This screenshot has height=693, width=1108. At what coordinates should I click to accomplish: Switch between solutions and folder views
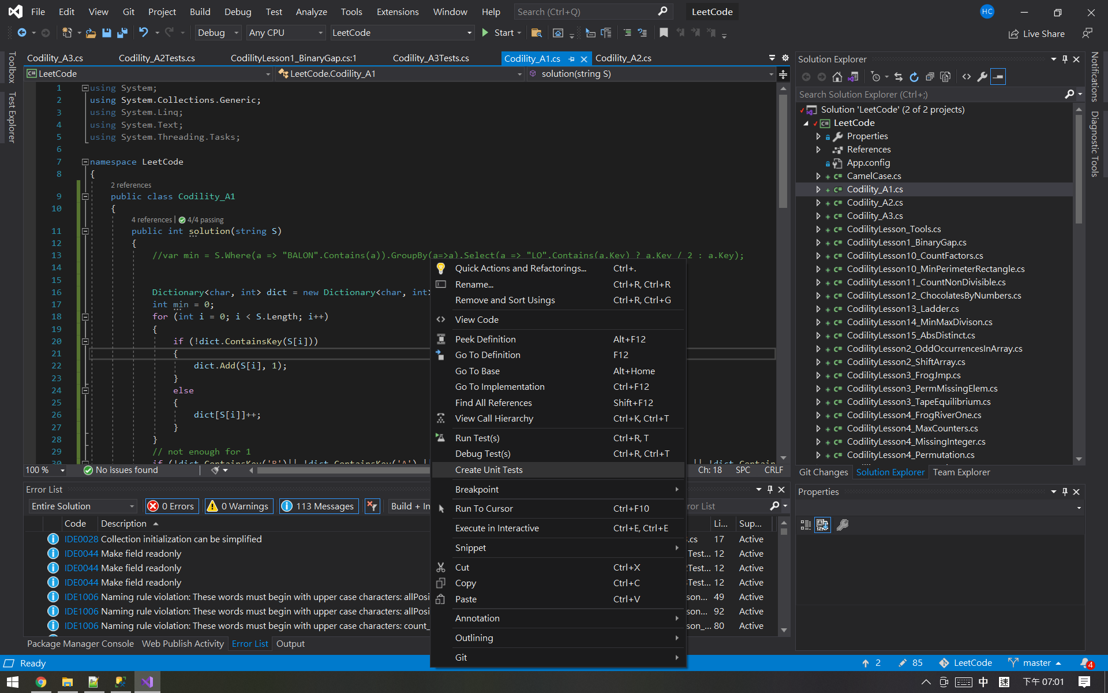click(853, 76)
